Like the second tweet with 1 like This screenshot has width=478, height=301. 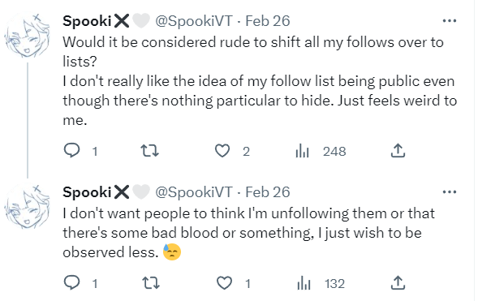(x=224, y=283)
